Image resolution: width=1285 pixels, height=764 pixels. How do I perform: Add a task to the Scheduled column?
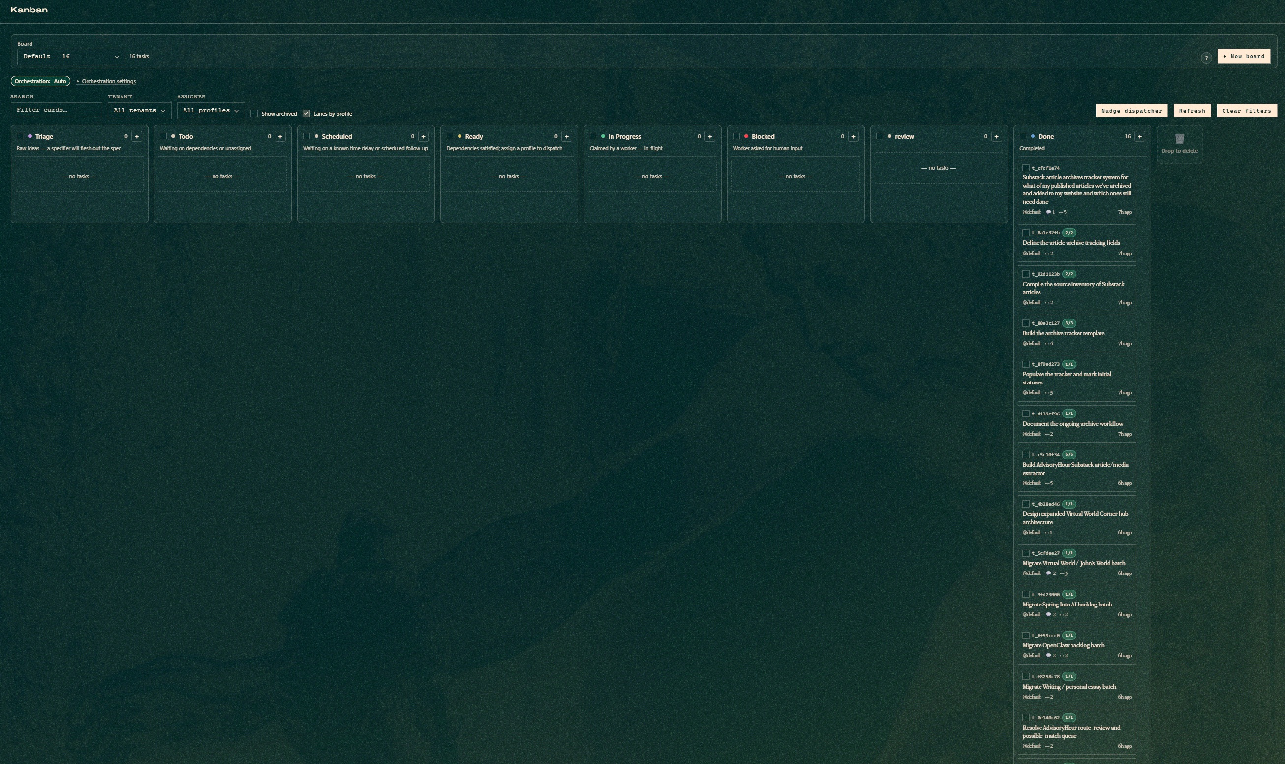[424, 136]
